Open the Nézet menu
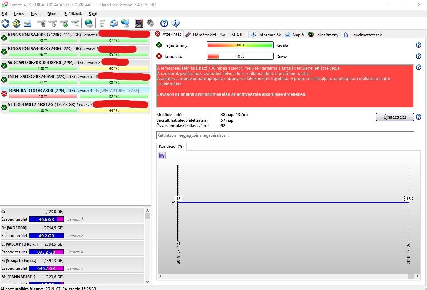This screenshot has width=427, height=290. coord(36,14)
